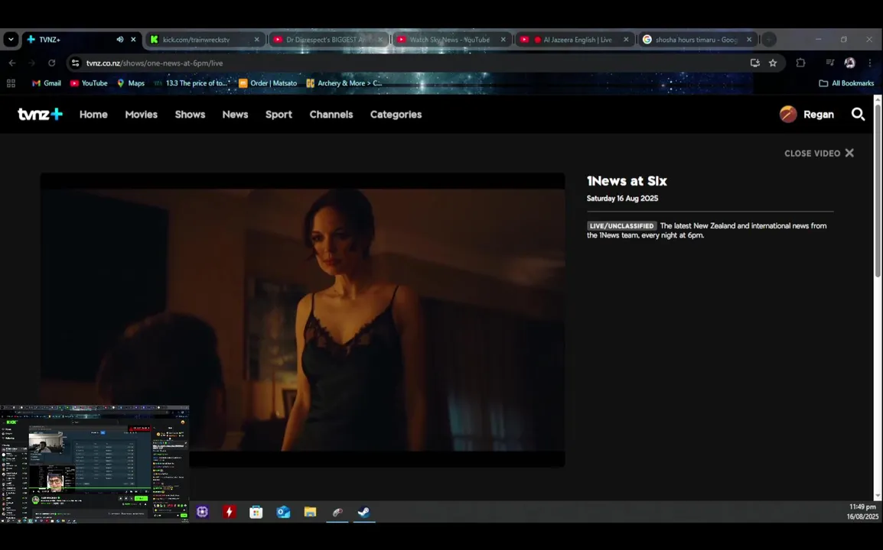Open Archery & More bookmark
Image resolution: width=883 pixels, height=550 pixels.
coord(344,83)
